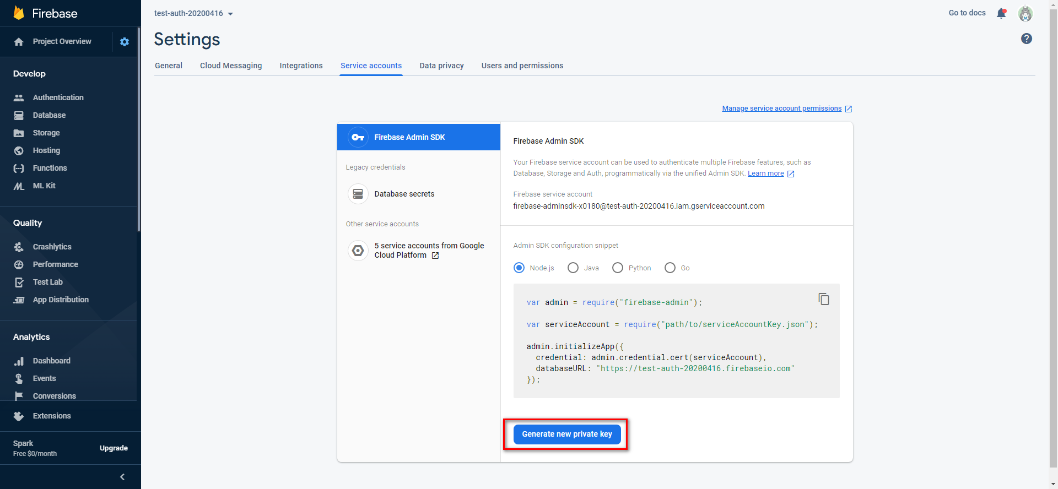The height and width of the screenshot is (489, 1058).
Task: Select Firebase Admin SDK list item
Action: pyautogui.click(x=419, y=137)
